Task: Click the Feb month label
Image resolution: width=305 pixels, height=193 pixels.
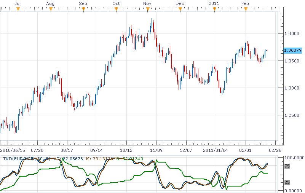Action: click(245, 3)
